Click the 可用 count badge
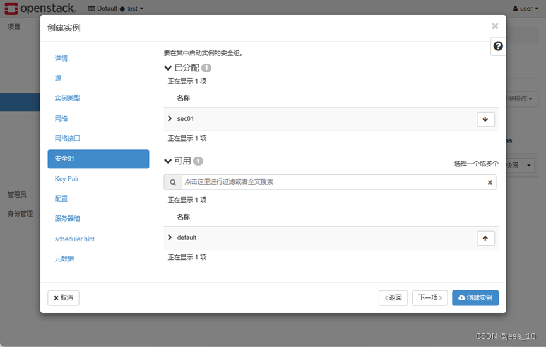 pyautogui.click(x=198, y=161)
